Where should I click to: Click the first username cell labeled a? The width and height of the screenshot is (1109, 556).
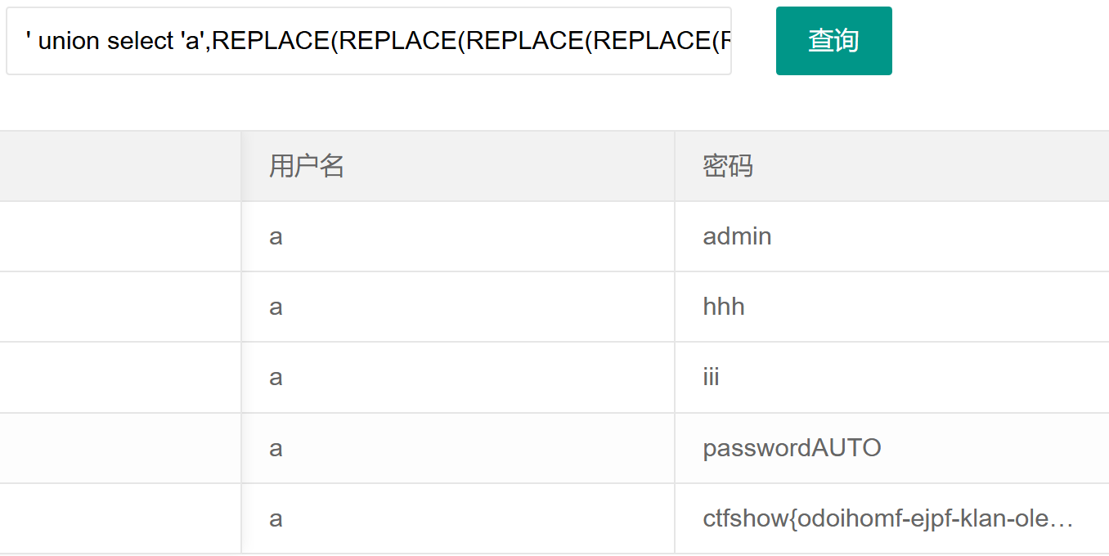(x=276, y=236)
